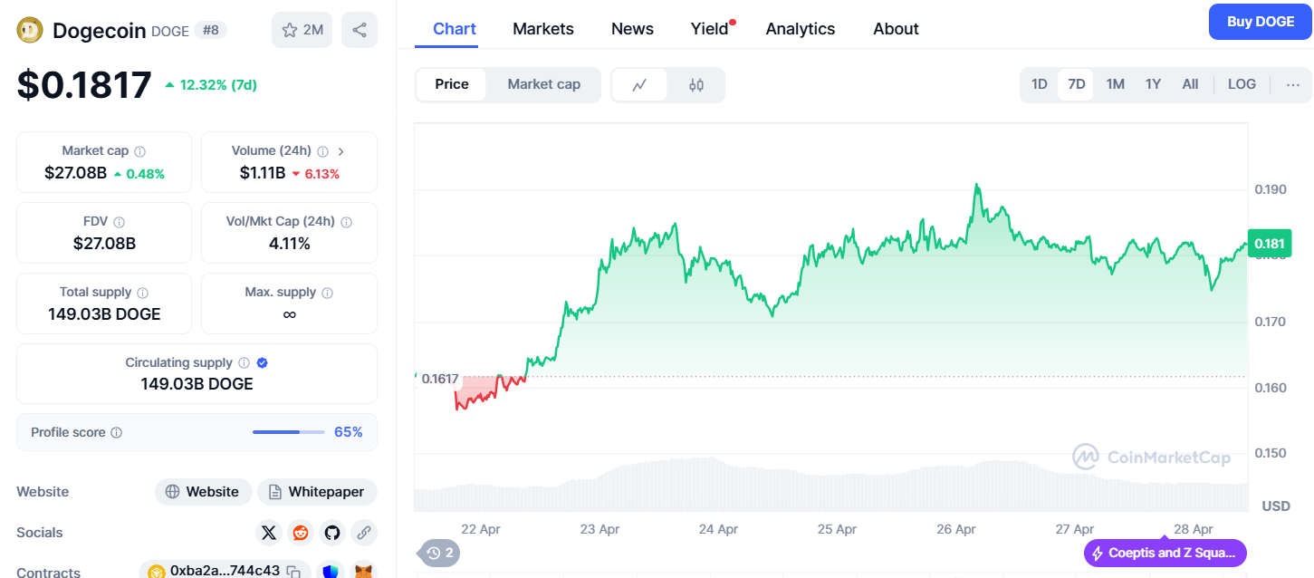Add Dogecoin to watchlist with star
This screenshot has width=1314, height=578.
(x=302, y=30)
